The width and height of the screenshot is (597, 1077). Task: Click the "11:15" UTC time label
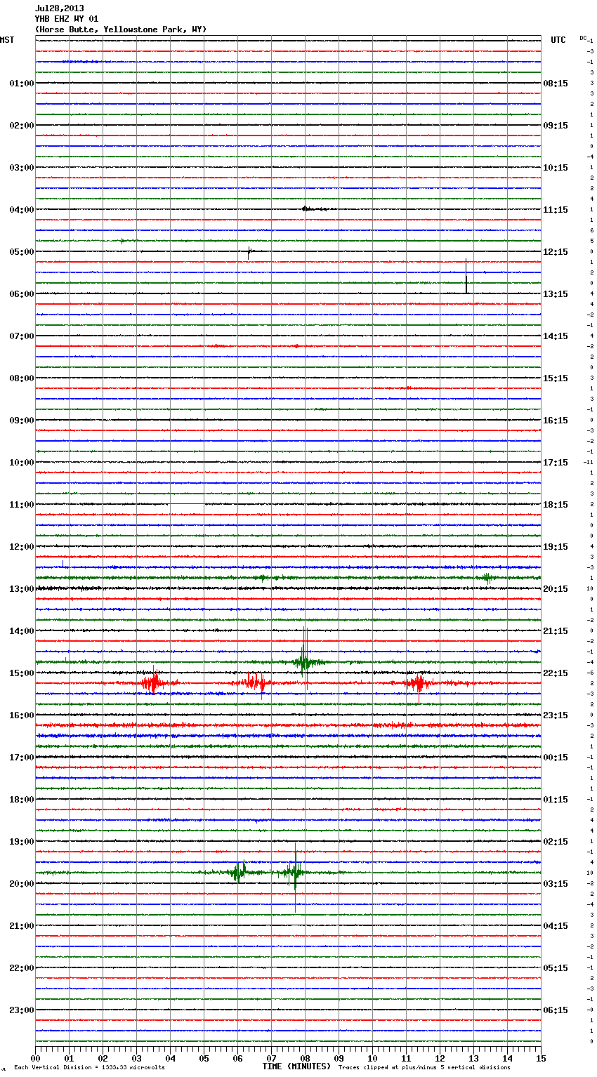(556, 210)
